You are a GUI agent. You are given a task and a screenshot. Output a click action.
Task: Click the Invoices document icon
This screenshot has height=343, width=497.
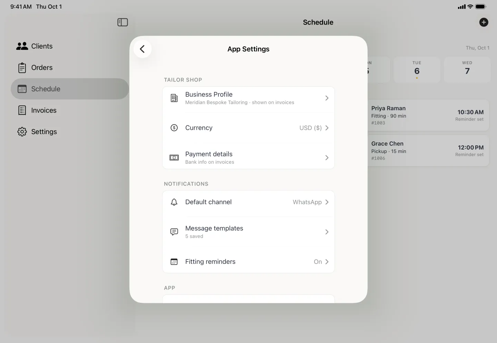[x=22, y=111]
